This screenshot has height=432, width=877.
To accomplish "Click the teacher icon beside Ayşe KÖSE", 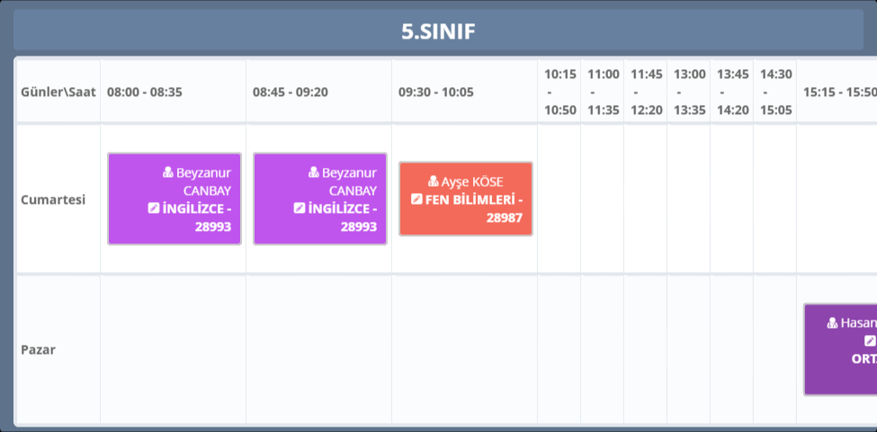I will coord(434,181).
